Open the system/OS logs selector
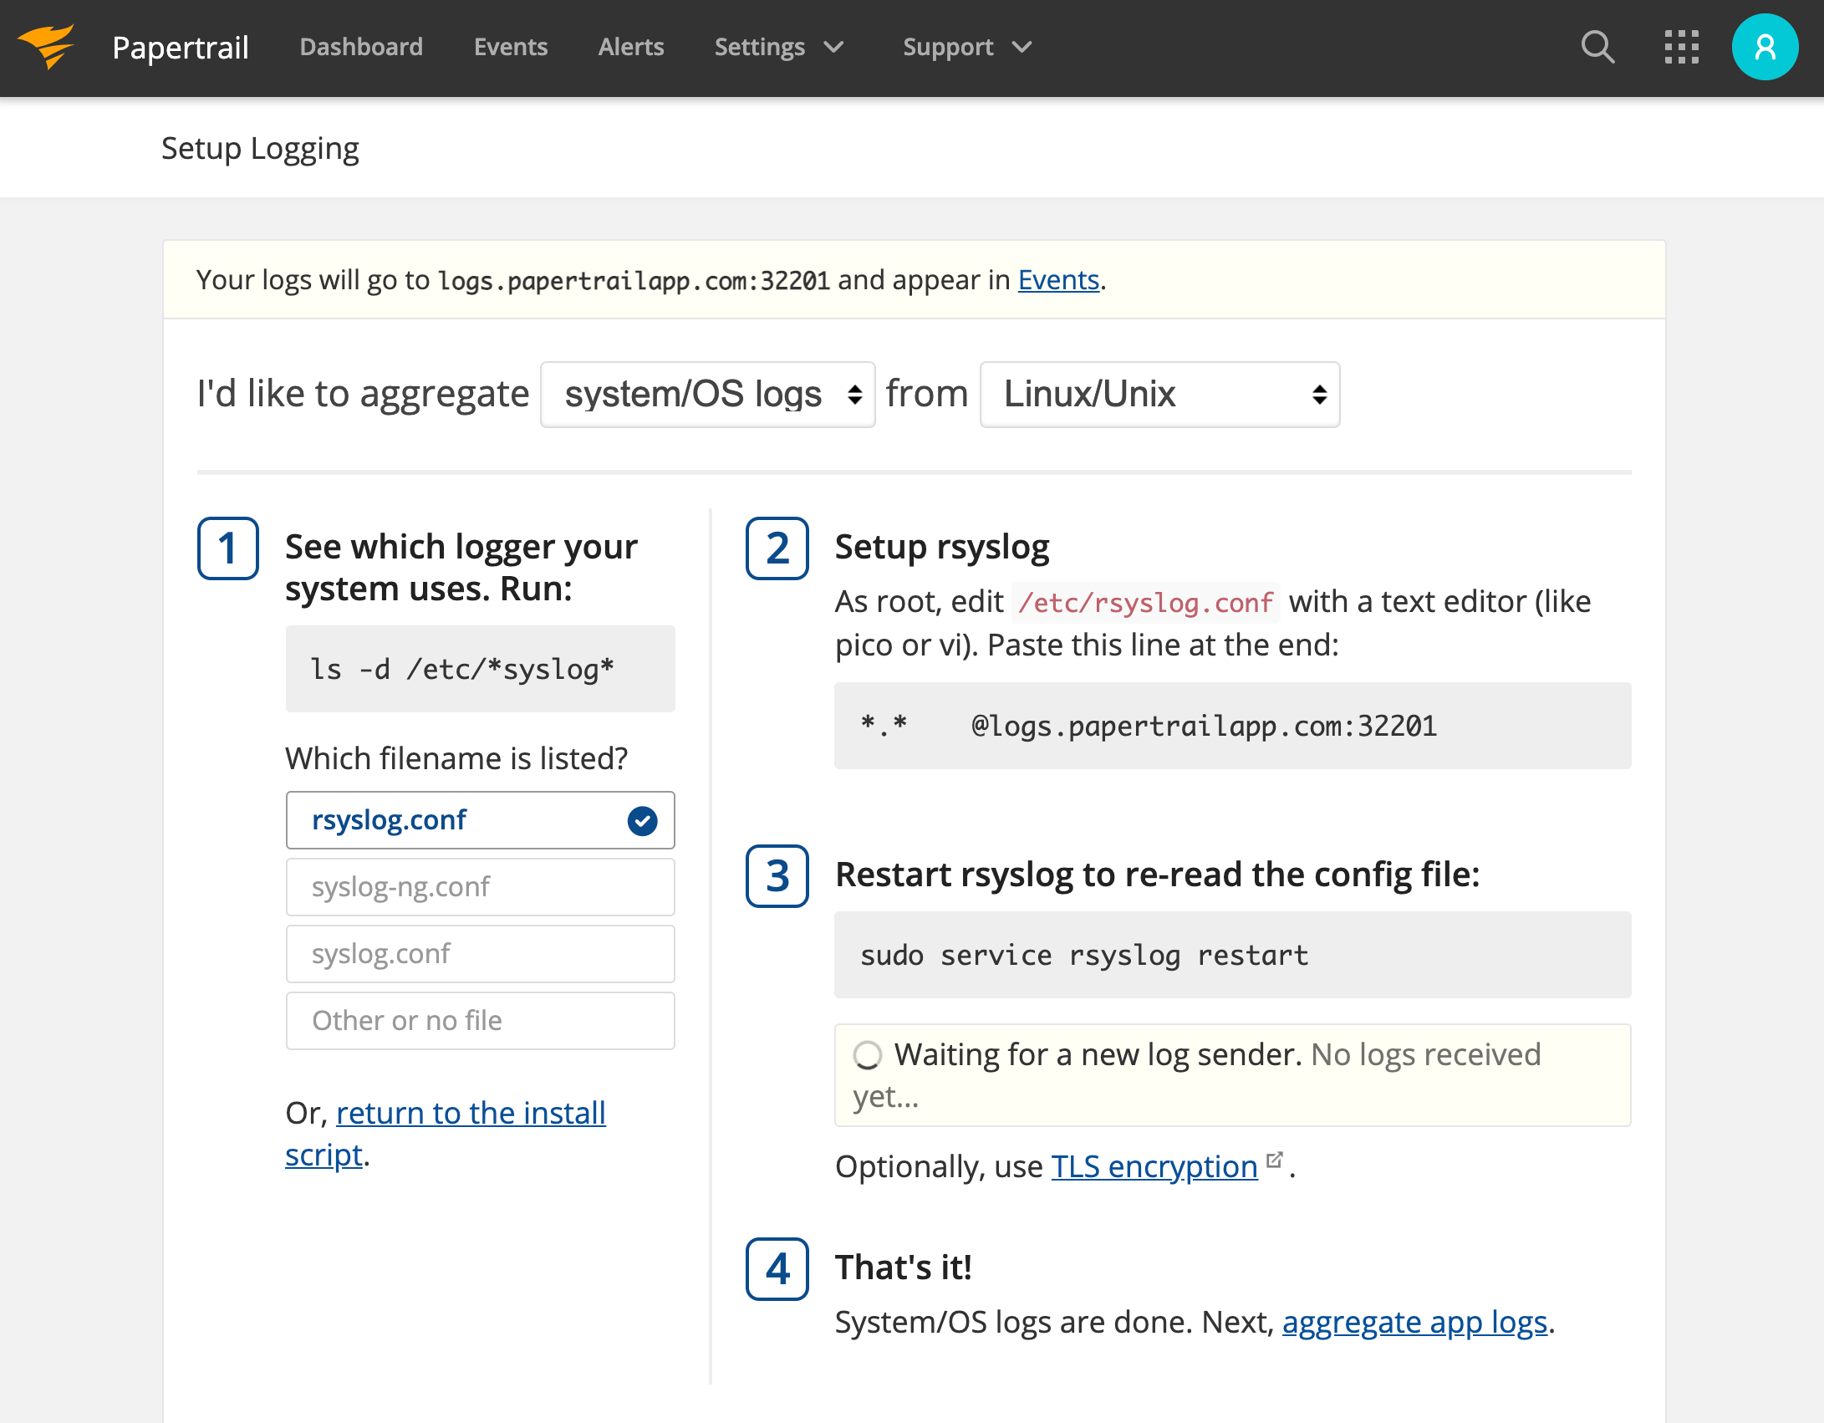 [x=707, y=394]
